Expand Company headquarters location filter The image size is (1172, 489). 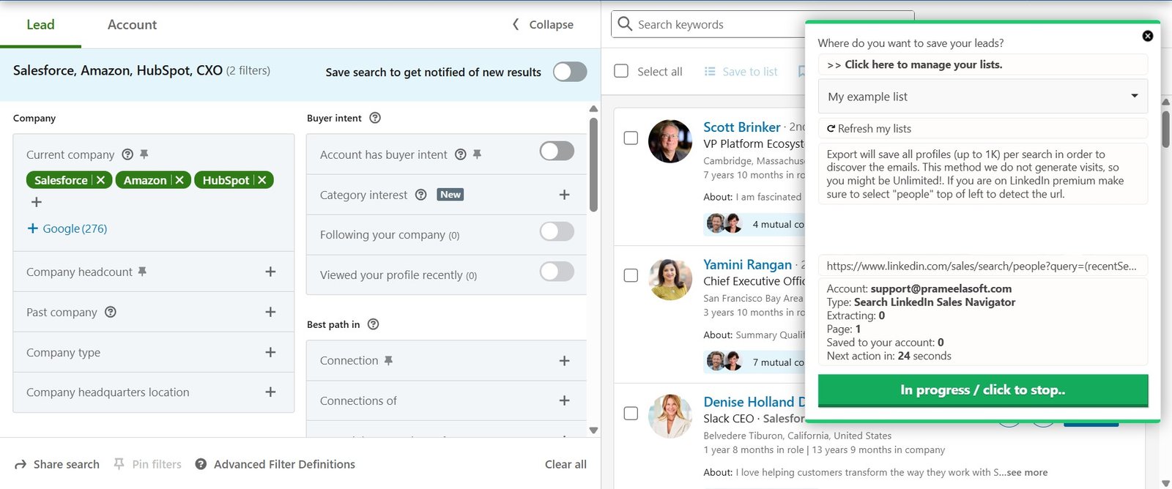(270, 392)
